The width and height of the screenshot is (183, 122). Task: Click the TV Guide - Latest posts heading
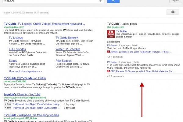point(122,24)
